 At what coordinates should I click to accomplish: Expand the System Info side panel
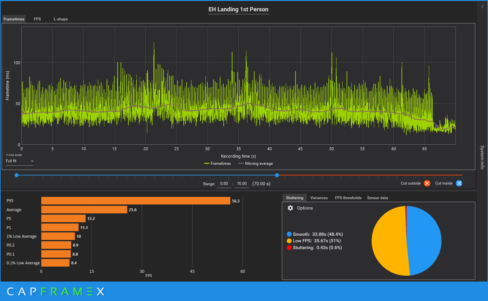482,157
